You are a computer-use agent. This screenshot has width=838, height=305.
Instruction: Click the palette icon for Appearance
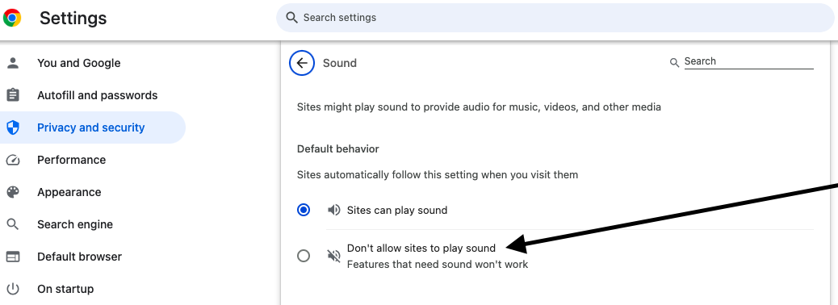(12, 192)
